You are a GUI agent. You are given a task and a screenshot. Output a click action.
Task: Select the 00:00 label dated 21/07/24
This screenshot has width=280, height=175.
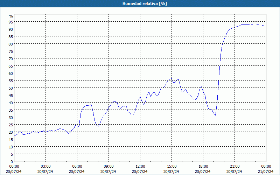(266, 167)
